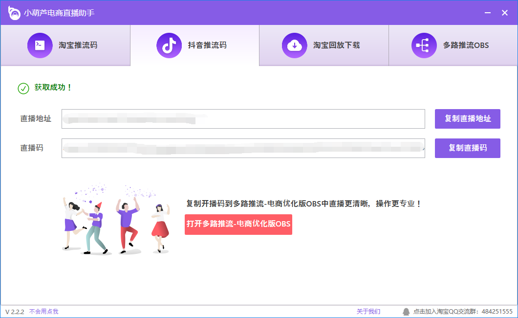
Task: Click the 直播码 input field
Action: 243,148
